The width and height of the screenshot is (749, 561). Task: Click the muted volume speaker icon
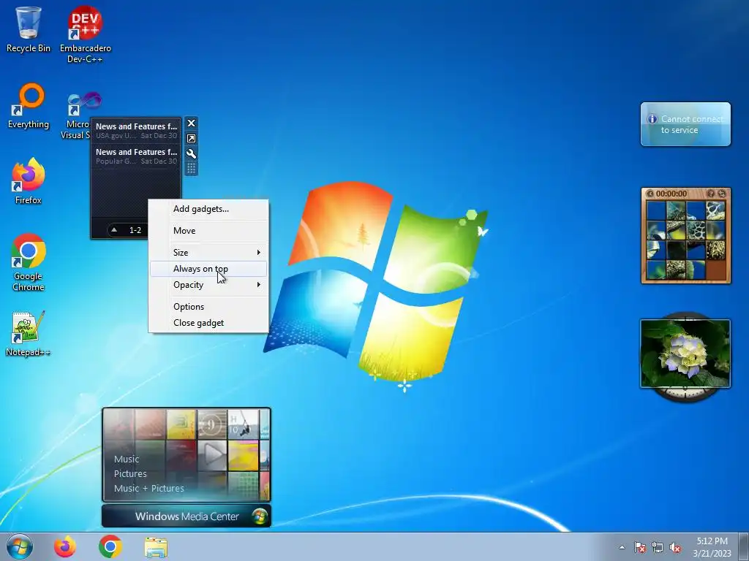(675, 547)
